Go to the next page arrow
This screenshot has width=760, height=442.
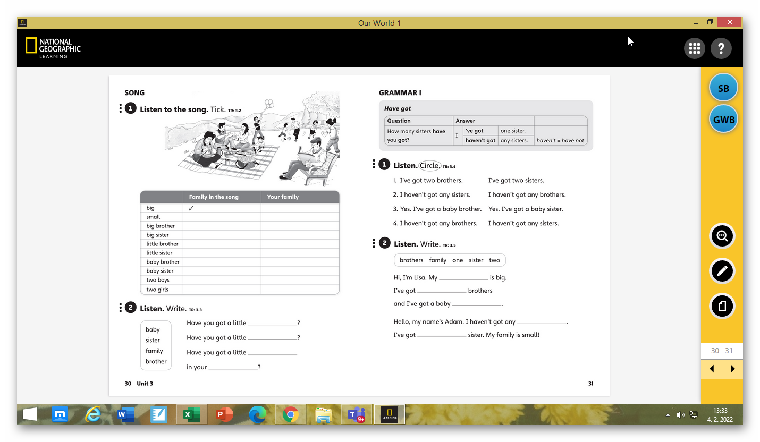pyautogui.click(x=732, y=369)
